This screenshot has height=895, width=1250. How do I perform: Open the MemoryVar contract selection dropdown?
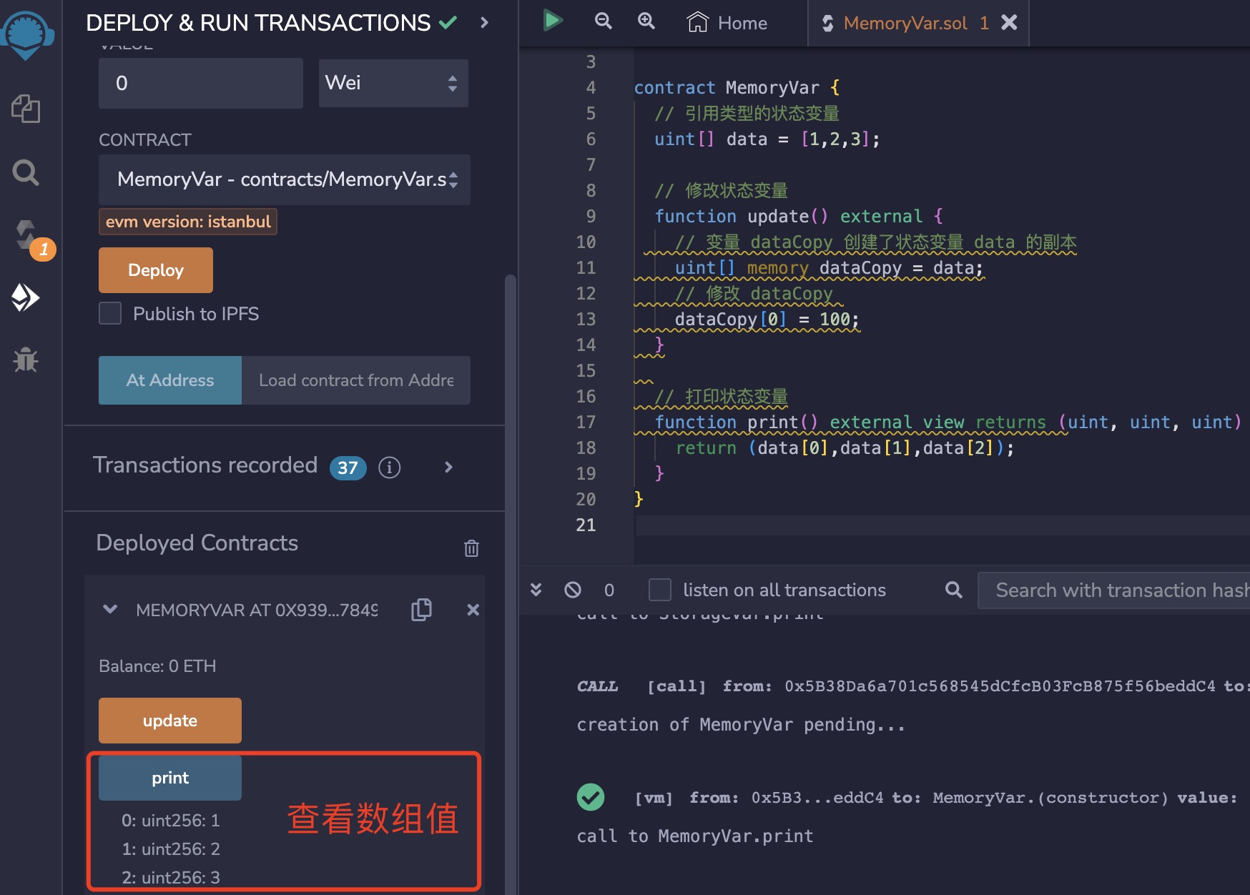click(285, 179)
